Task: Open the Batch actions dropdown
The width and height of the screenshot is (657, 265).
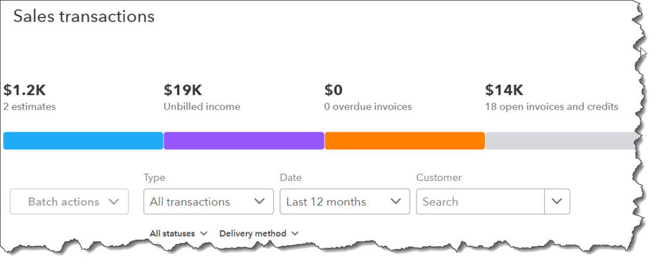Action: [69, 201]
